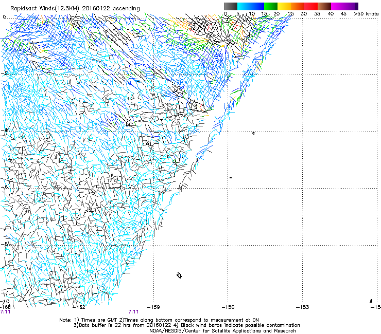The height and width of the screenshot is (334, 381).
Task: Select the yellow 20-25 knots legend swatch
Action: [x=284, y=6]
